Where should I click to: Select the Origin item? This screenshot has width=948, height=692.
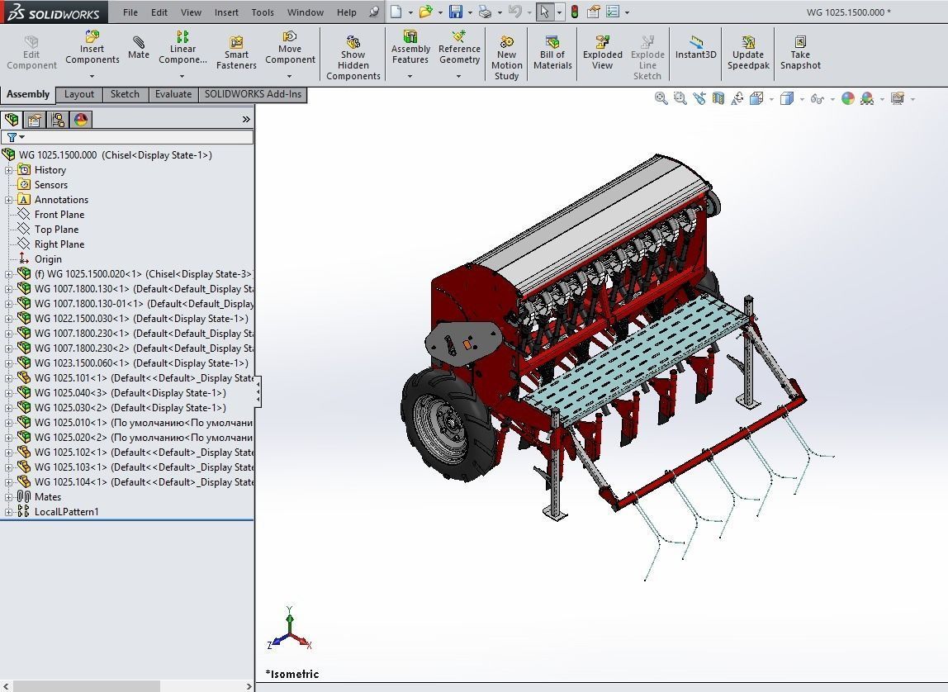(x=48, y=259)
